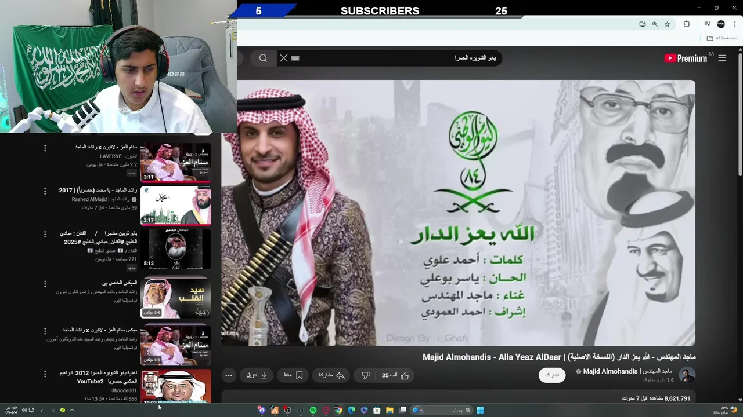Click the save (حفظ) button
Screen dimensions: 743x417
[x=293, y=375]
